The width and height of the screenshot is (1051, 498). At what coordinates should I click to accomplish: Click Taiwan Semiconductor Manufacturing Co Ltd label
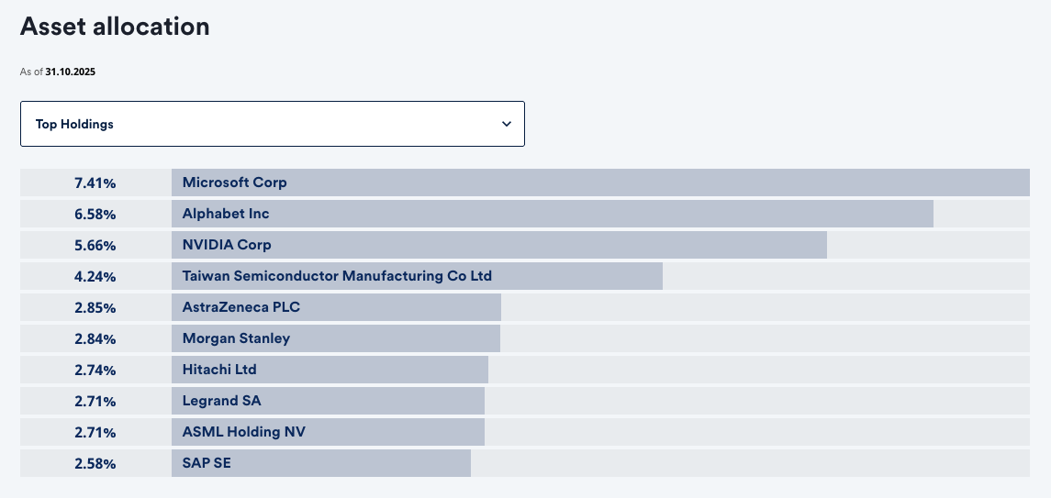[x=337, y=276]
